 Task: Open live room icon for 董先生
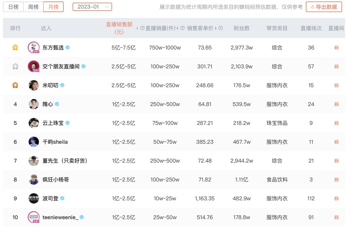(336, 161)
